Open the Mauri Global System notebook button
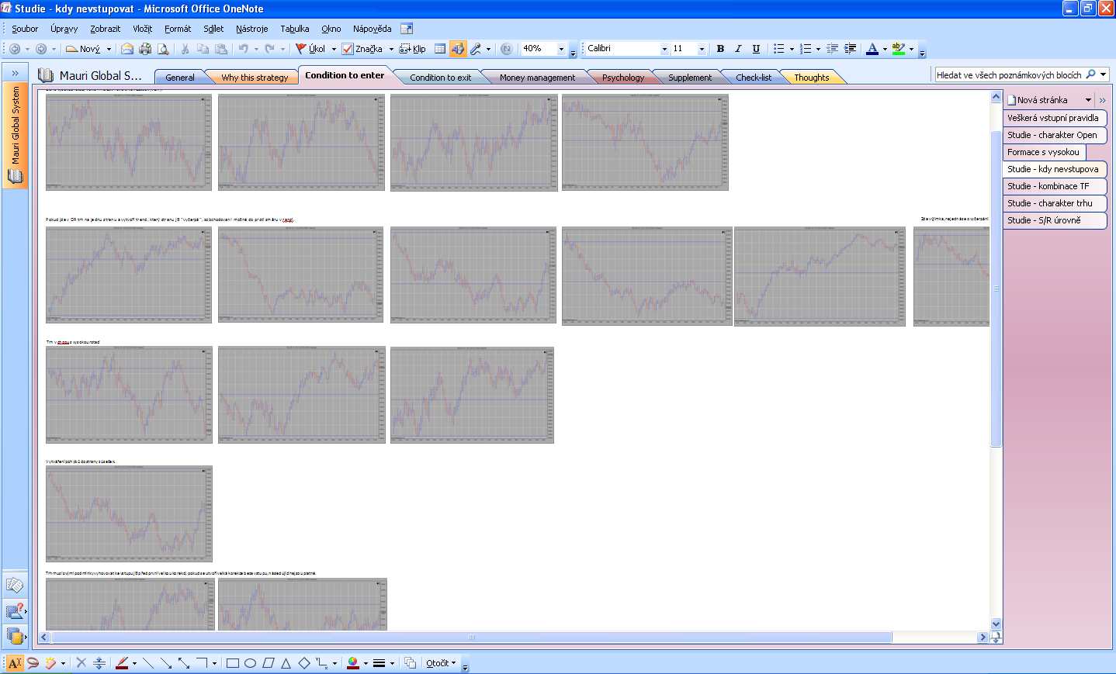The image size is (1116, 674). [x=15, y=134]
